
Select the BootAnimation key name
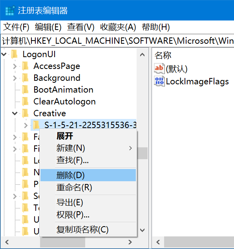pyautogui.click(x=64, y=90)
